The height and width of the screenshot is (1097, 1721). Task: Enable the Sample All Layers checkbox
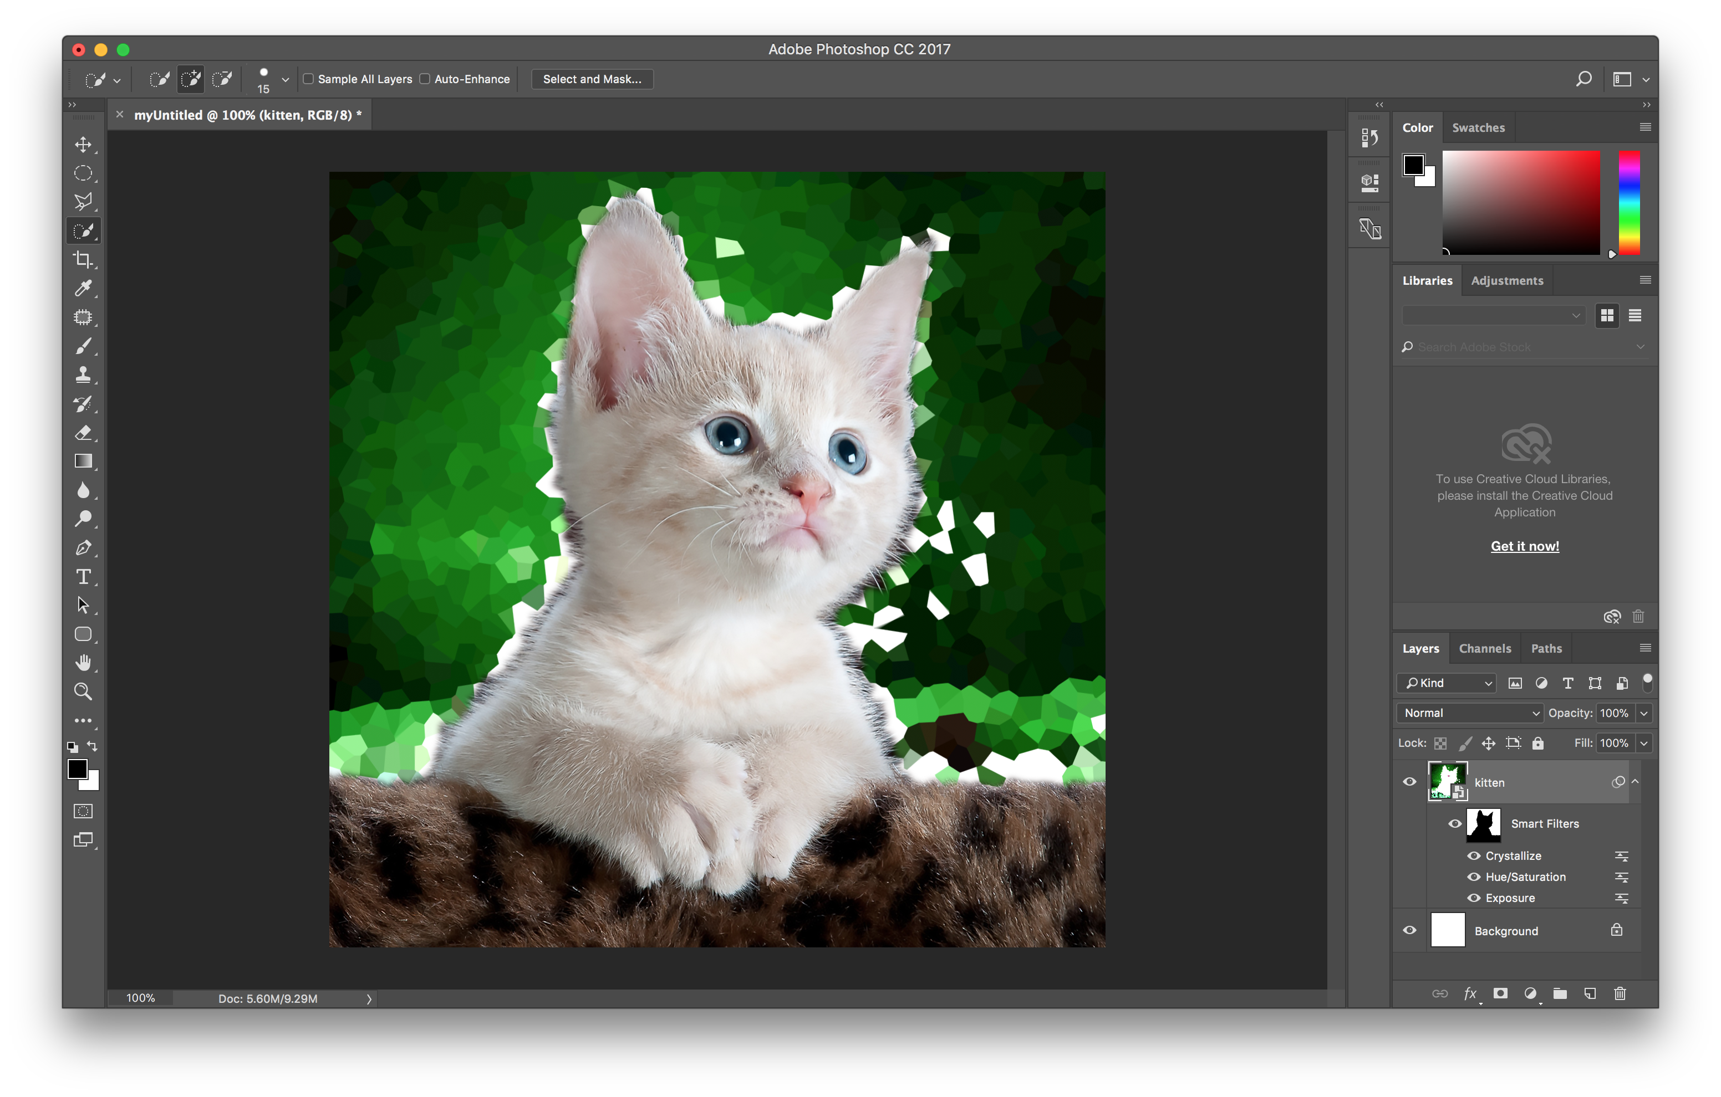click(x=308, y=79)
